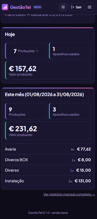
Task: Select today's Aparelhos usados card
Action: click(70, 51)
